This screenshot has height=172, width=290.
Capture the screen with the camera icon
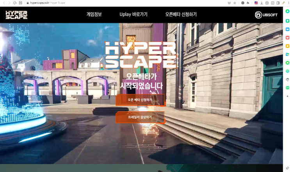tap(267, 3)
